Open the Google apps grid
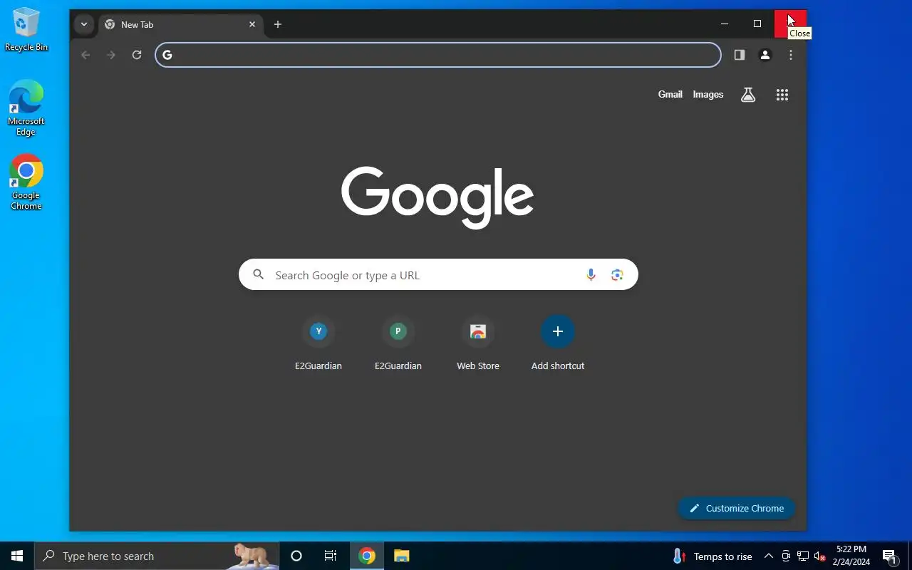 782,95
